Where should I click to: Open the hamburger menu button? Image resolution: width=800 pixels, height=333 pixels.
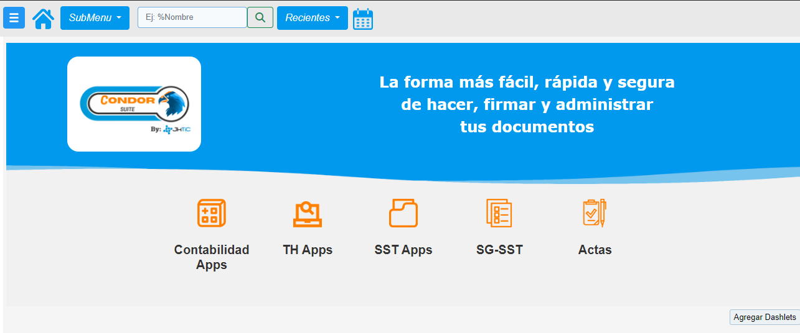(14, 18)
